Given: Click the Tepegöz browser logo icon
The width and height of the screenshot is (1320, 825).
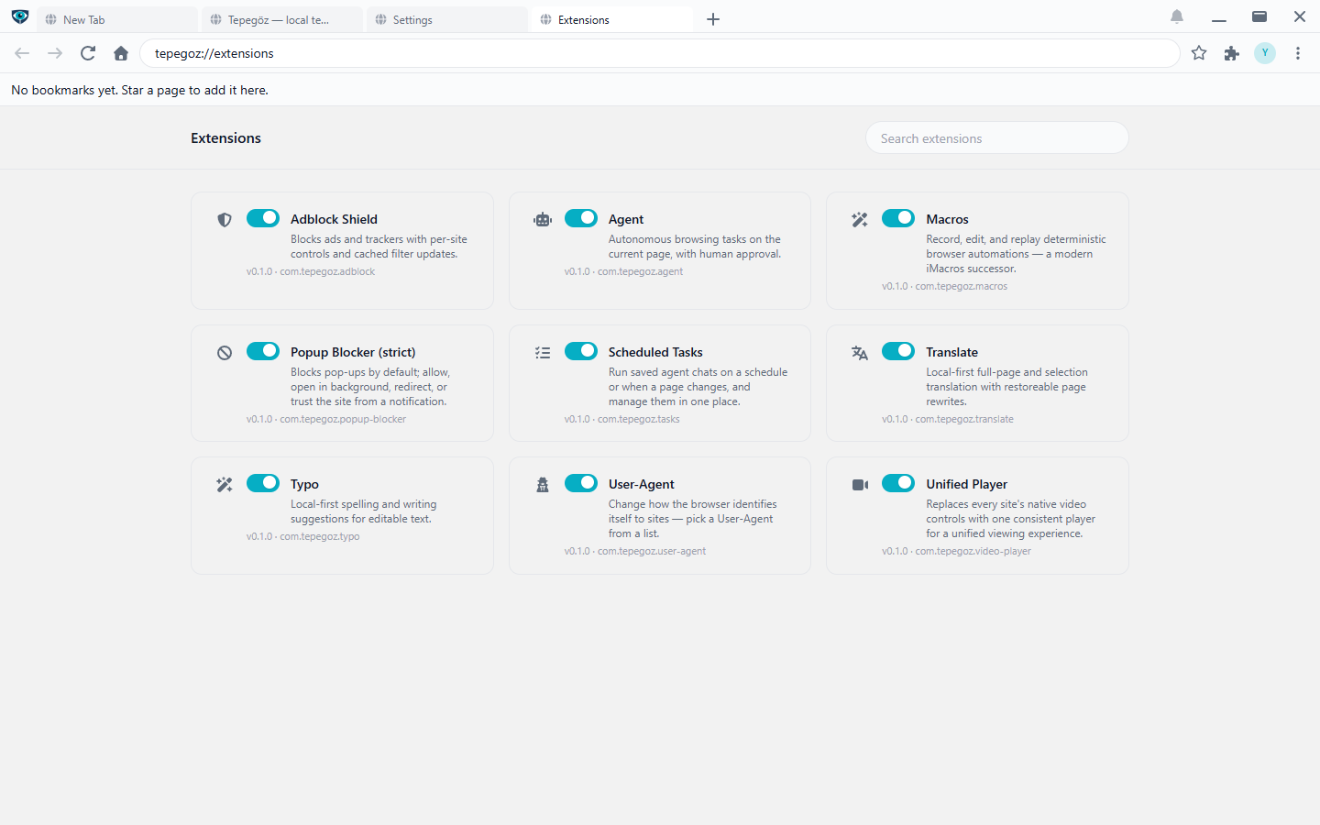Looking at the screenshot, I should click(x=20, y=16).
